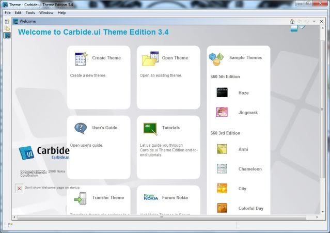Click the Carbide.ui logo cube

click(26, 152)
